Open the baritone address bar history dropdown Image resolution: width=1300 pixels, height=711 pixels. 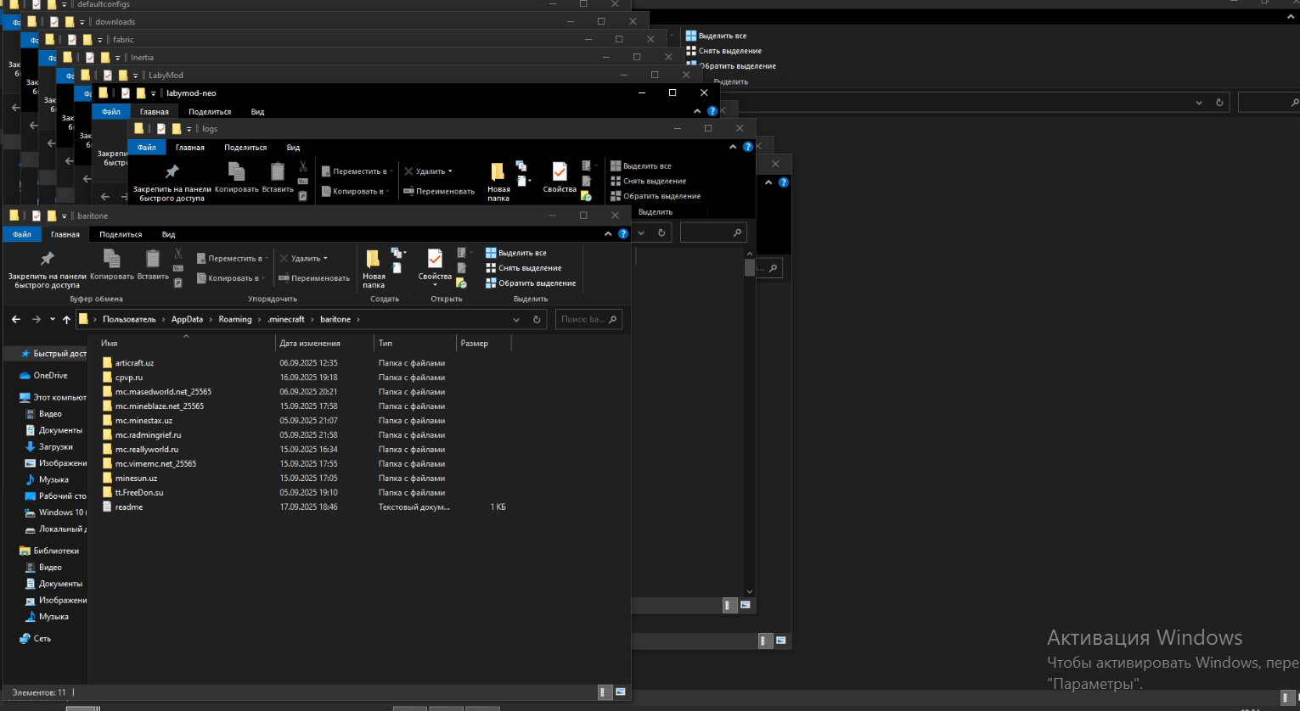(516, 320)
